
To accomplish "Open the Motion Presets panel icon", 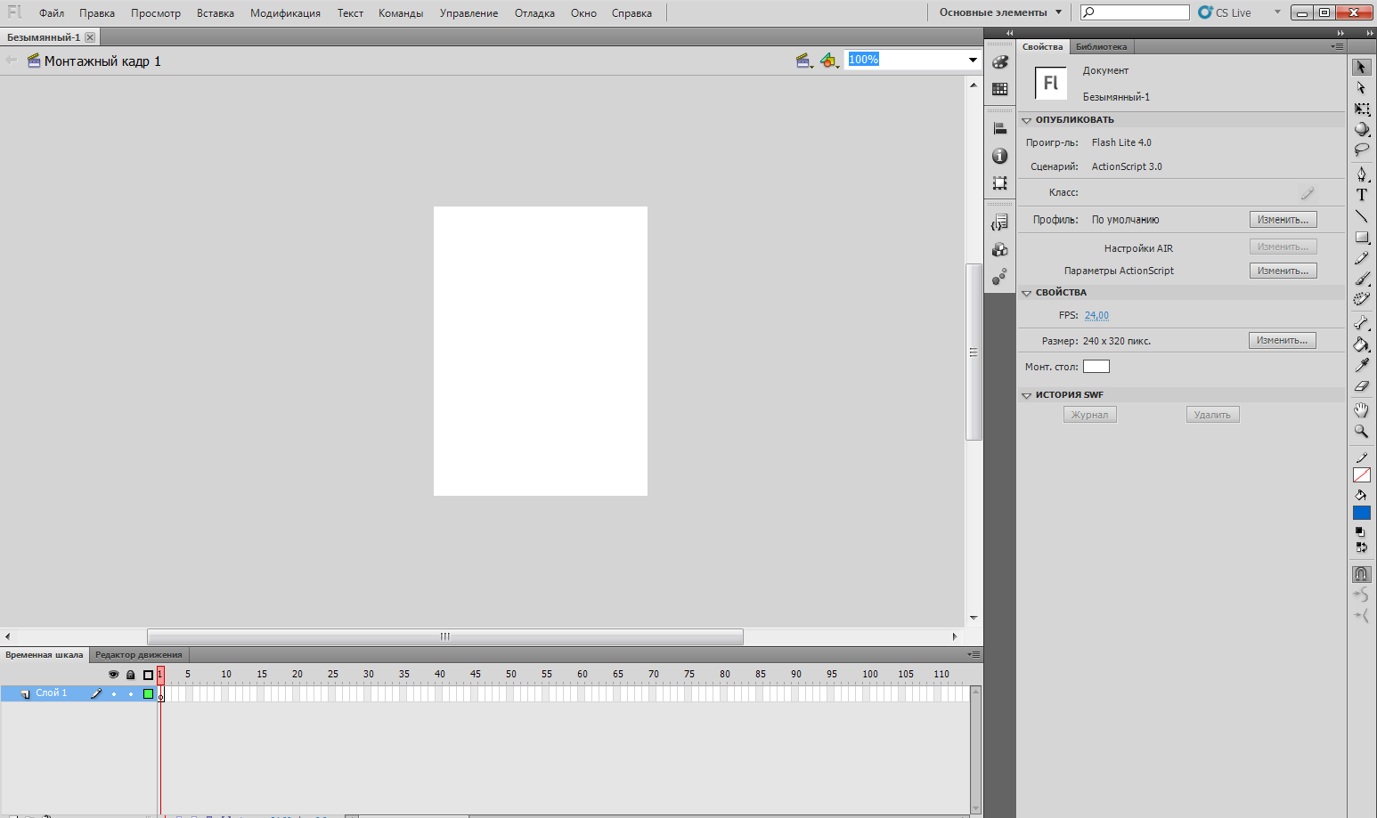I will tap(1000, 277).
